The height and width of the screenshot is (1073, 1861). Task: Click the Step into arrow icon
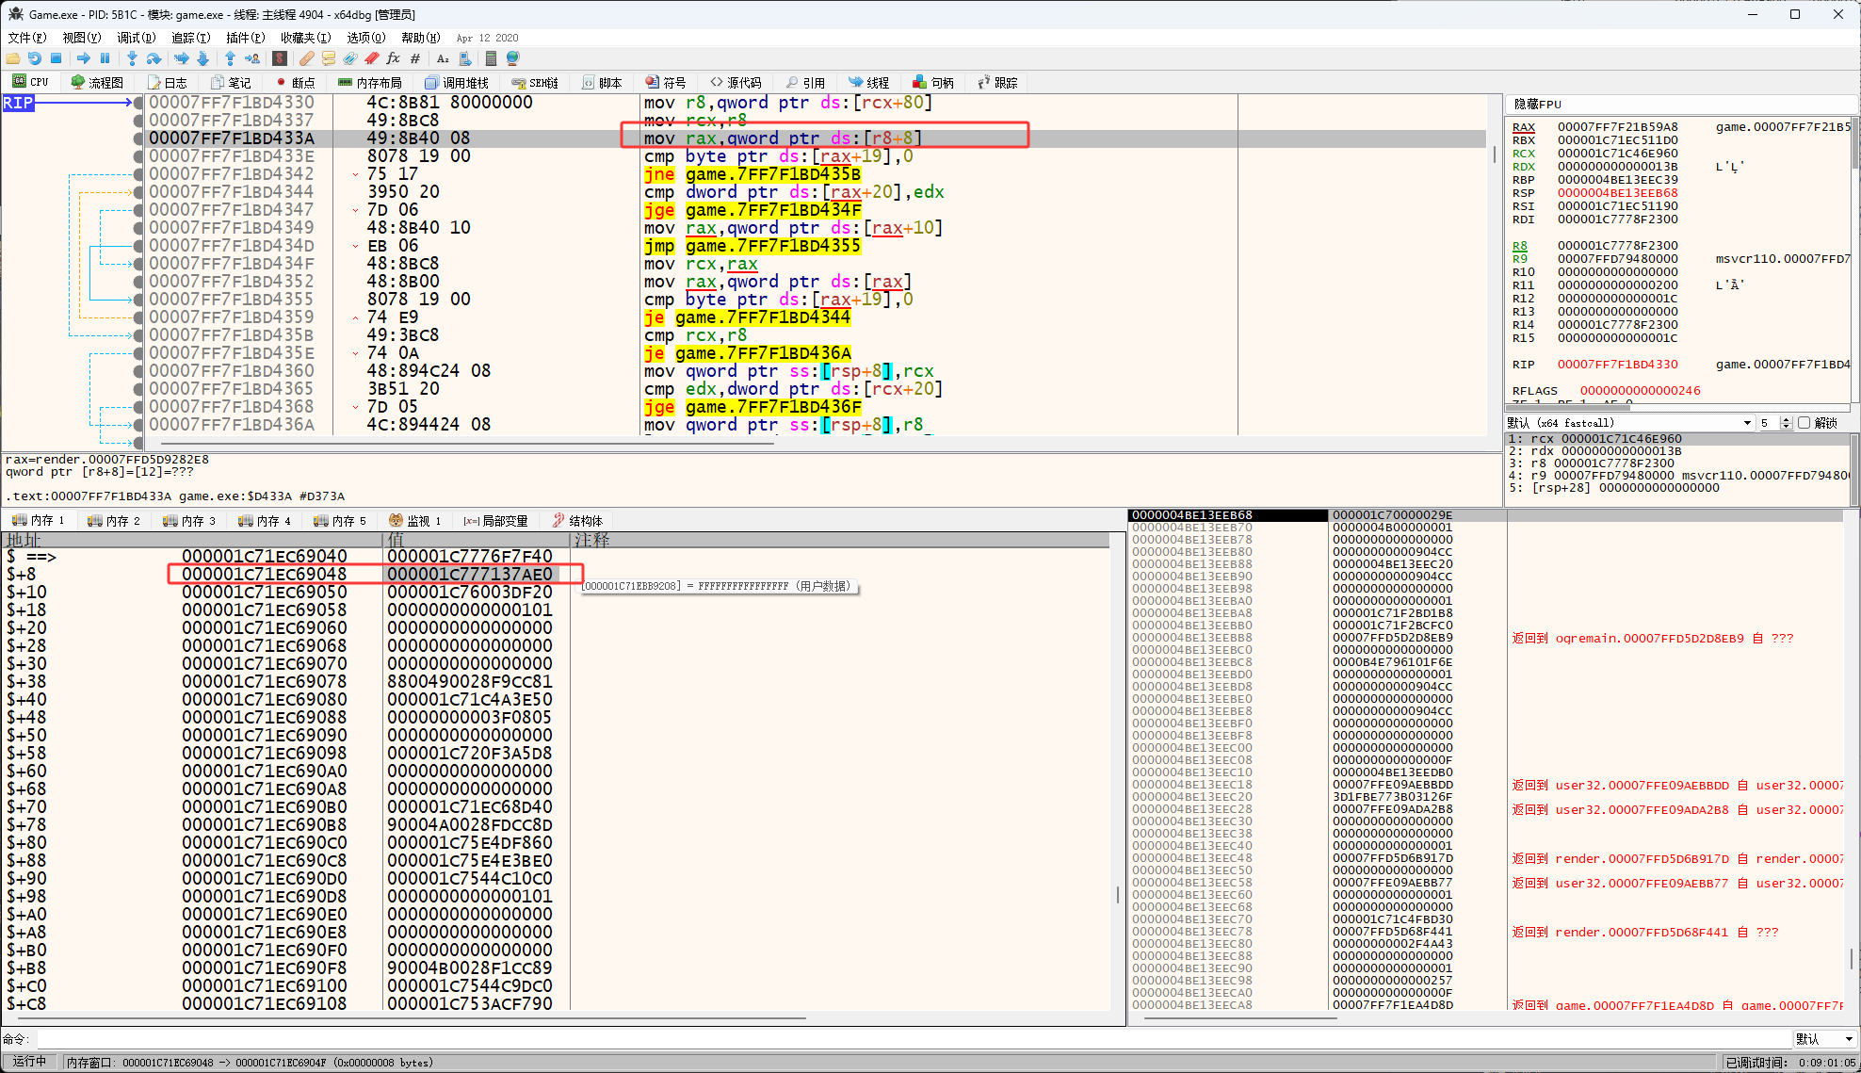[132, 58]
